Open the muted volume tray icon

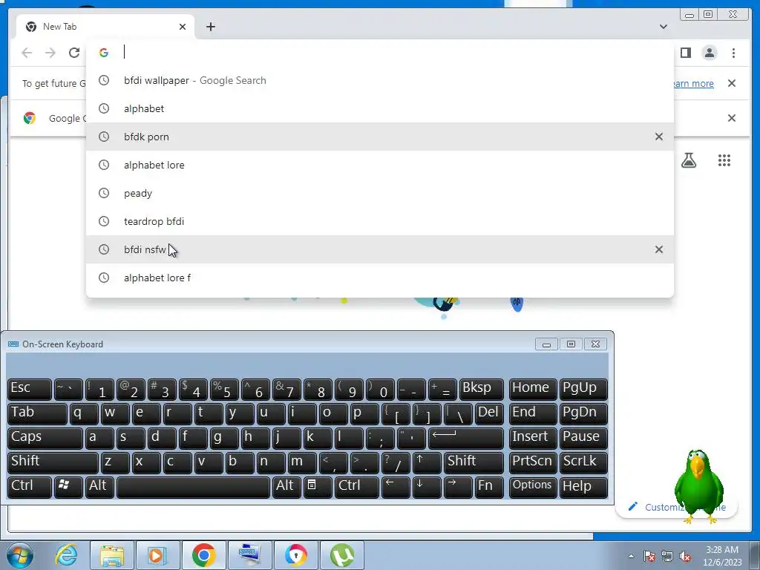[x=686, y=557]
